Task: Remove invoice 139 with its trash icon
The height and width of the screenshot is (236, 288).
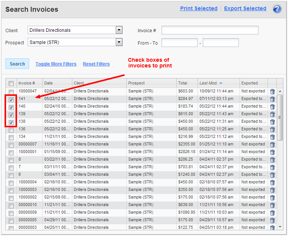Action: (272, 114)
